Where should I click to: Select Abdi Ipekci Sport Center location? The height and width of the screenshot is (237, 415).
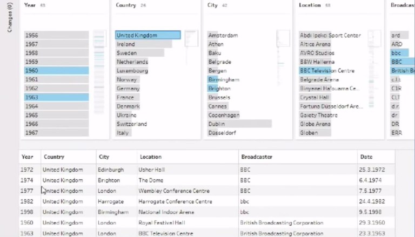330,35
